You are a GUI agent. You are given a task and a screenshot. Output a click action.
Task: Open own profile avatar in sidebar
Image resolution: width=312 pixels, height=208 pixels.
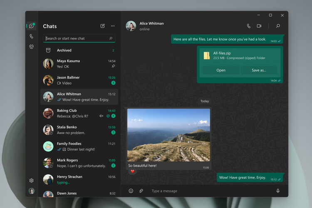[x=31, y=191]
